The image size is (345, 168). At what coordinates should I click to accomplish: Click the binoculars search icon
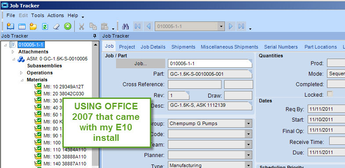click(125, 27)
